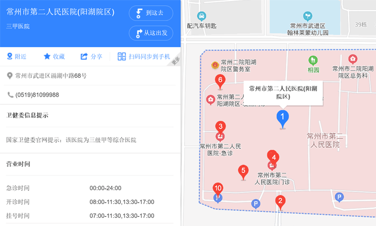Click the large pink 常州市第二人民医院 area label

[x=325, y=141]
